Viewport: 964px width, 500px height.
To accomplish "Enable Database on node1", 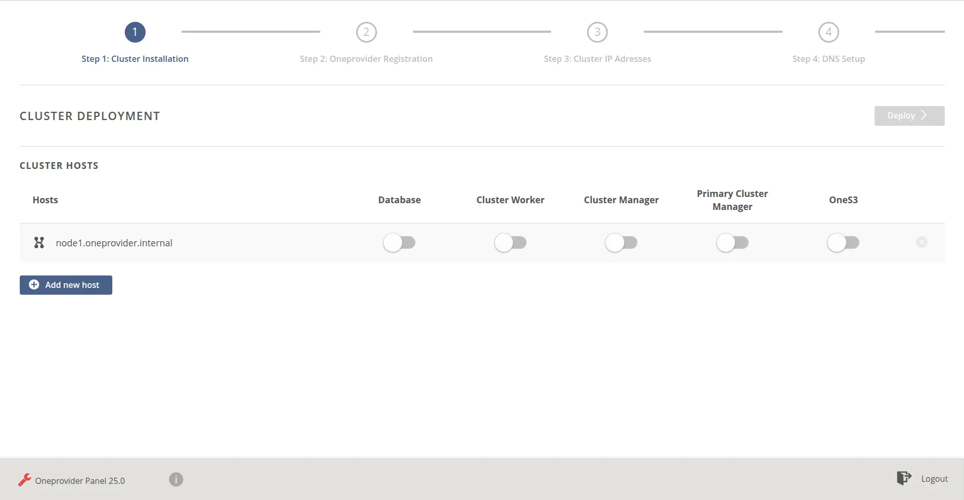I will [400, 242].
